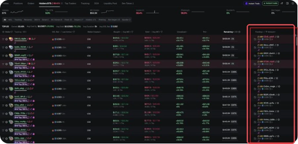Filter holders by Smart 1
Viewport: 298px width, 144px height.
coord(45,20)
